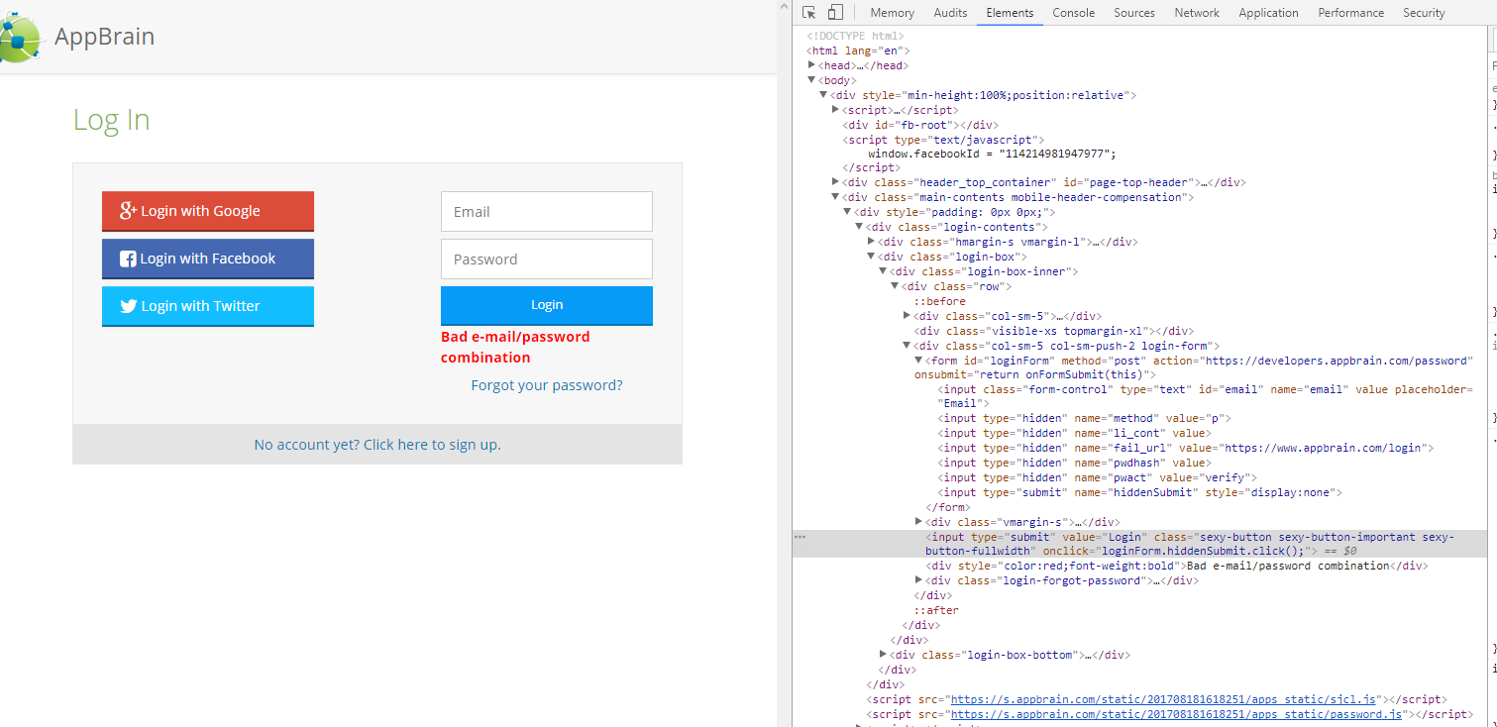Expand the login-box-bottom div
1497x727 pixels.
[884, 655]
